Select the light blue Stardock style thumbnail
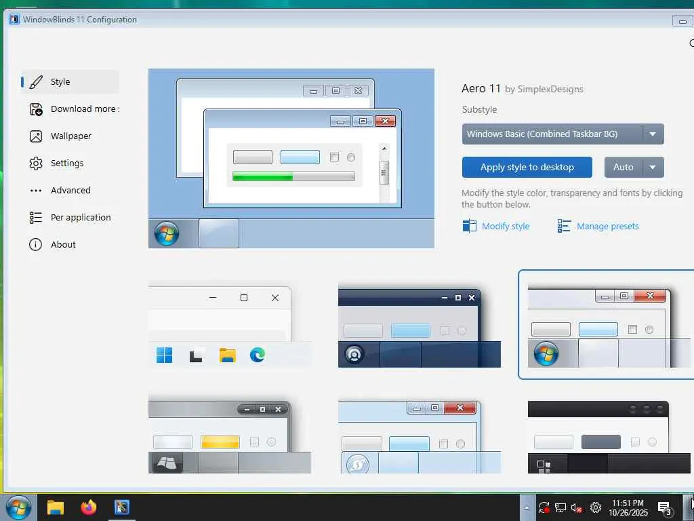The height and width of the screenshot is (521, 694). [x=419, y=436]
